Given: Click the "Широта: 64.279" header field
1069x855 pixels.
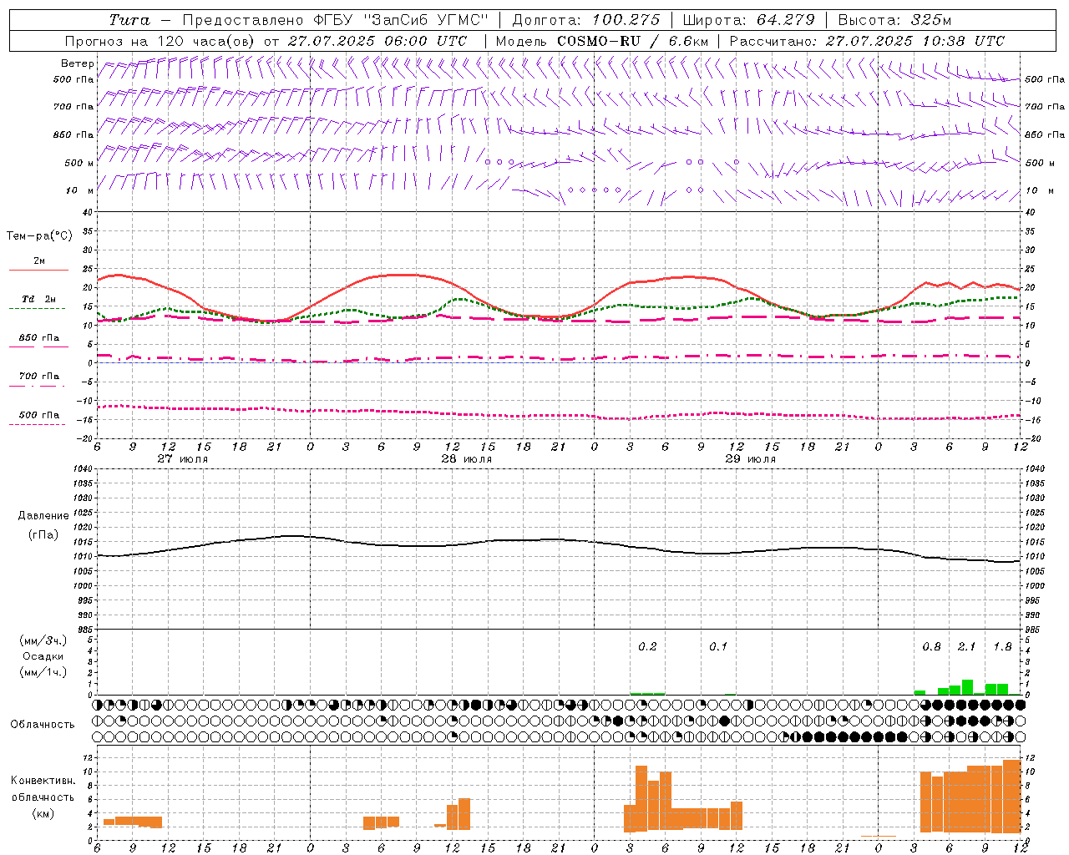Looking at the screenshot, I should [748, 20].
